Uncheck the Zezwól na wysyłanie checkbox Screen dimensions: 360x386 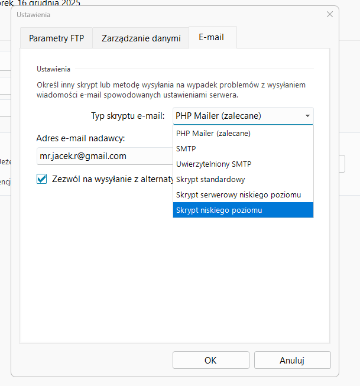pyautogui.click(x=42, y=179)
